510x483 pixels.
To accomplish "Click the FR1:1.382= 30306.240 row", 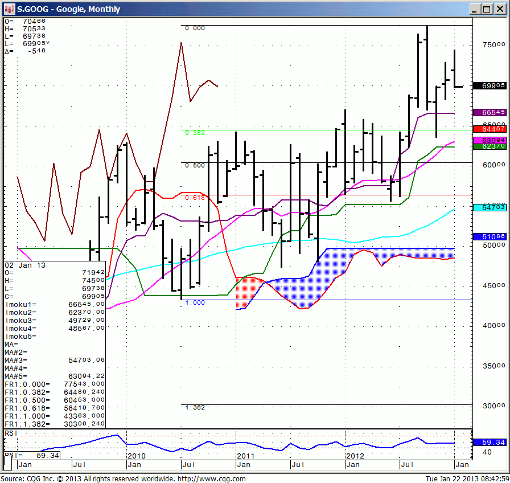I will click(x=55, y=424).
